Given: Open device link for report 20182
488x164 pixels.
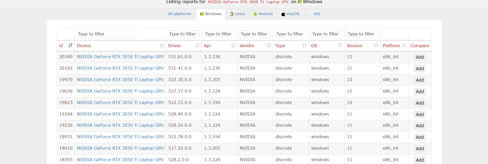Looking at the screenshot, I should pyautogui.click(x=120, y=68).
